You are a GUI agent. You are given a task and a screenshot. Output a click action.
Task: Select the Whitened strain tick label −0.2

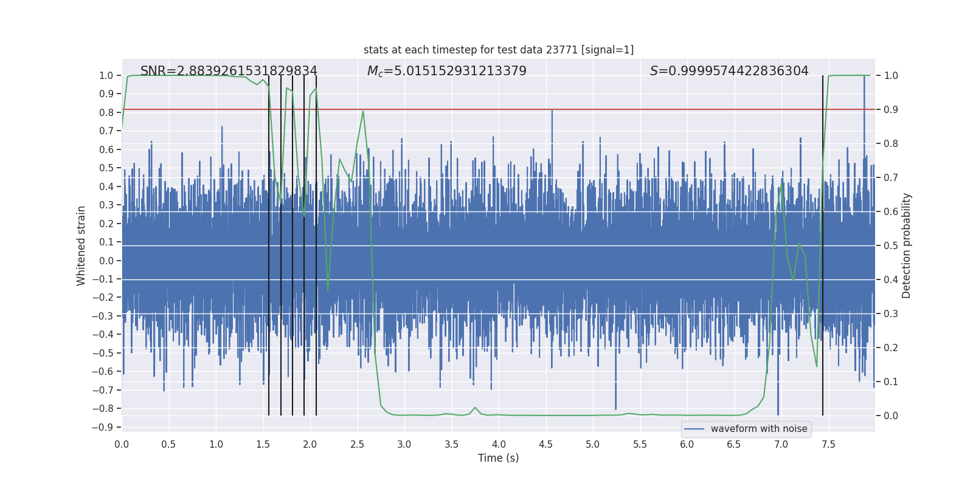(103, 297)
